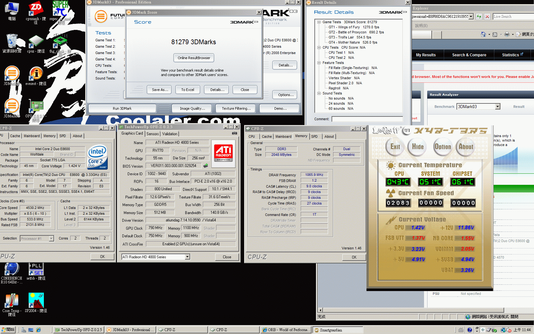
Task: Click the Feeds icon in Explorer toolbar
Action: [x=495, y=34]
